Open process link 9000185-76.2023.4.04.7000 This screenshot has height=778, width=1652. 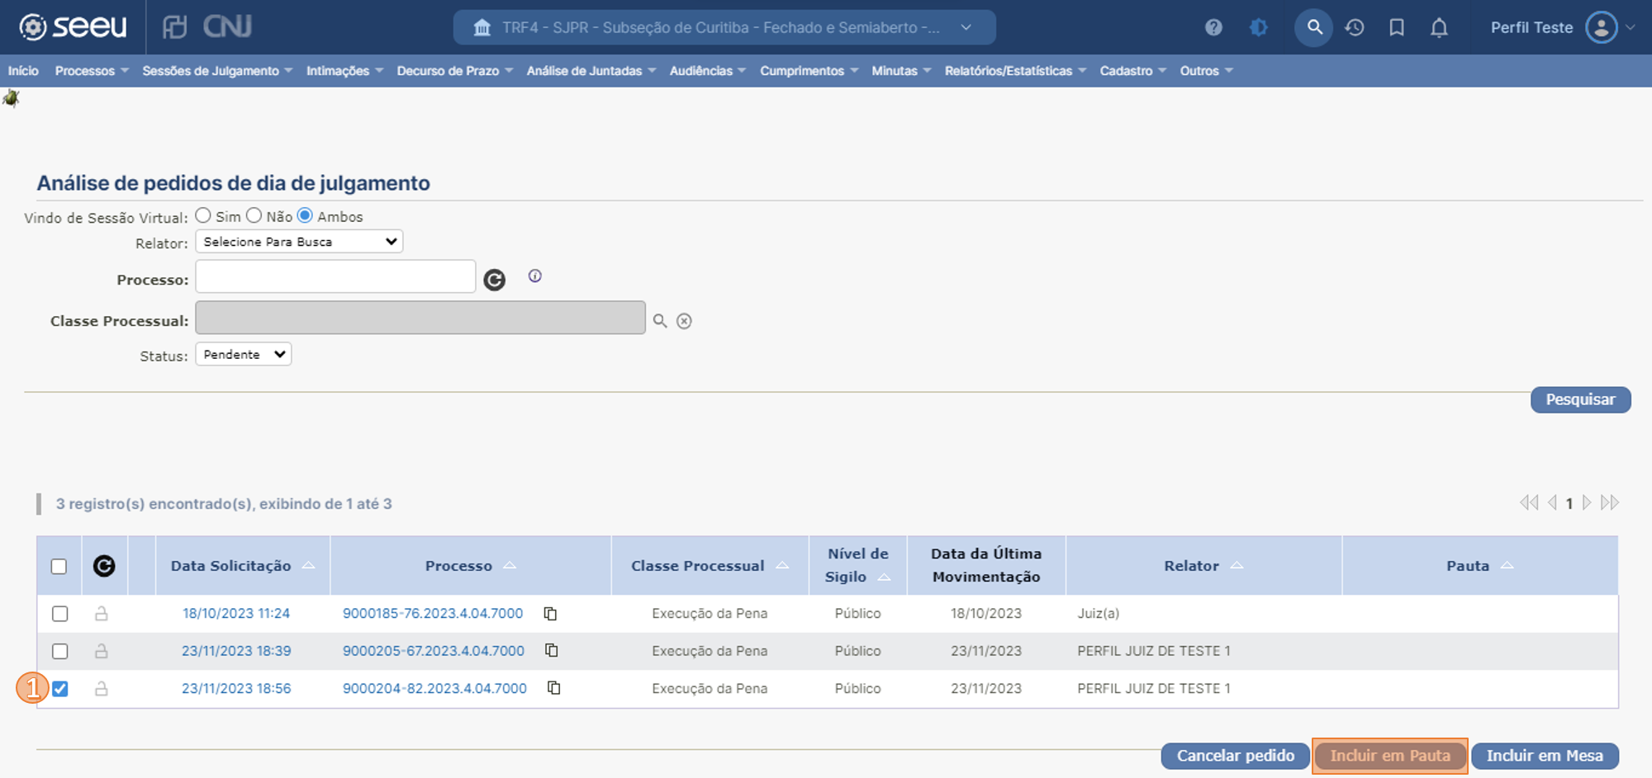433,614
